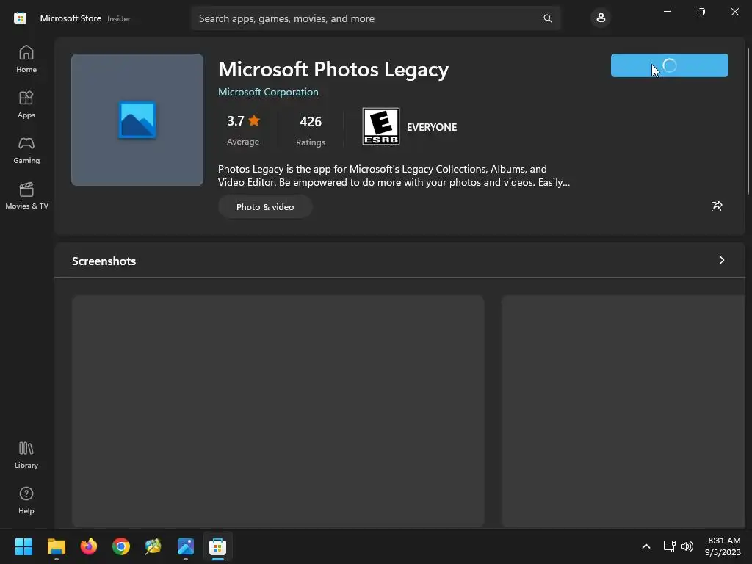Click the orange rating star
Image resolution: width=752 pixels, height=564 pixels.
(x=254, y=120)
